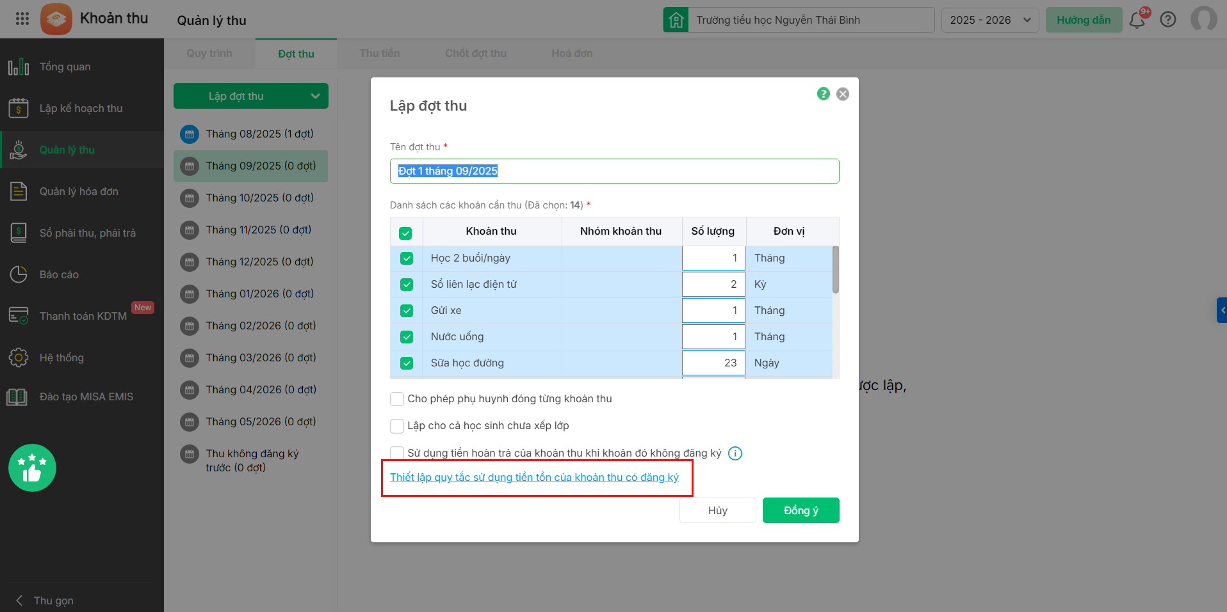The width and height of the screenshot is (1227, 612).
Task: Select Tháng 03/2026 (0 đợt) in list
Action: tap(251, 358)
